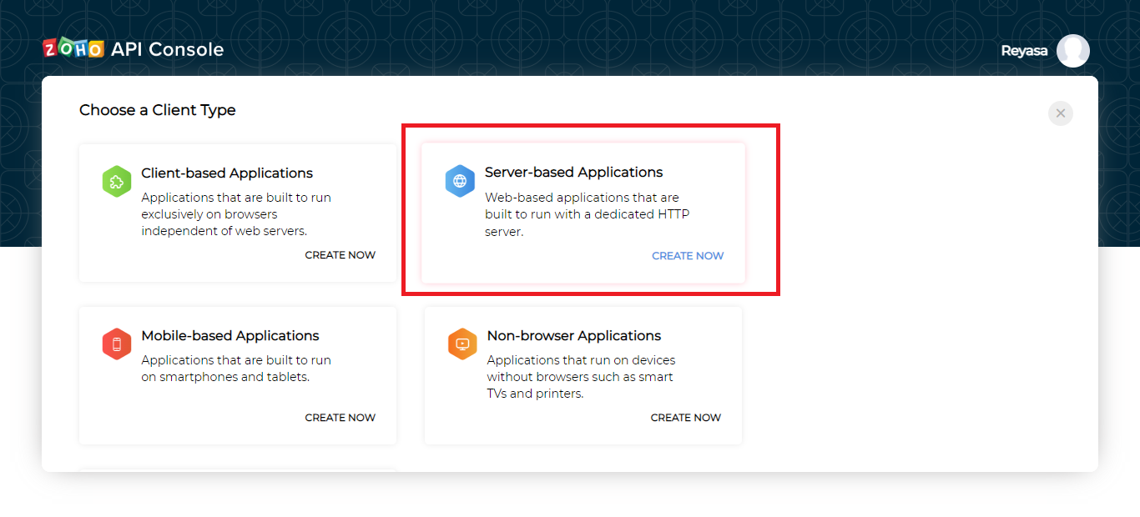This screenshot has width=1140, height=517.
Task: Click the partially visible card below Mobile-based Applications
Action: [237, 472]
